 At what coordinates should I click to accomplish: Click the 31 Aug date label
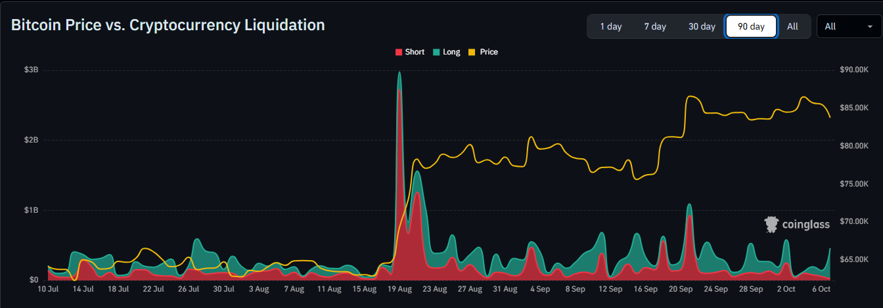pyautogui.click(x=505, y=289)
